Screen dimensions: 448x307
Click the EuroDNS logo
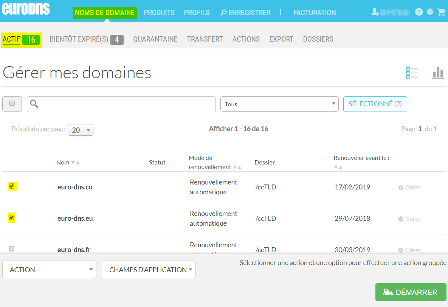(x=26, y=8)
